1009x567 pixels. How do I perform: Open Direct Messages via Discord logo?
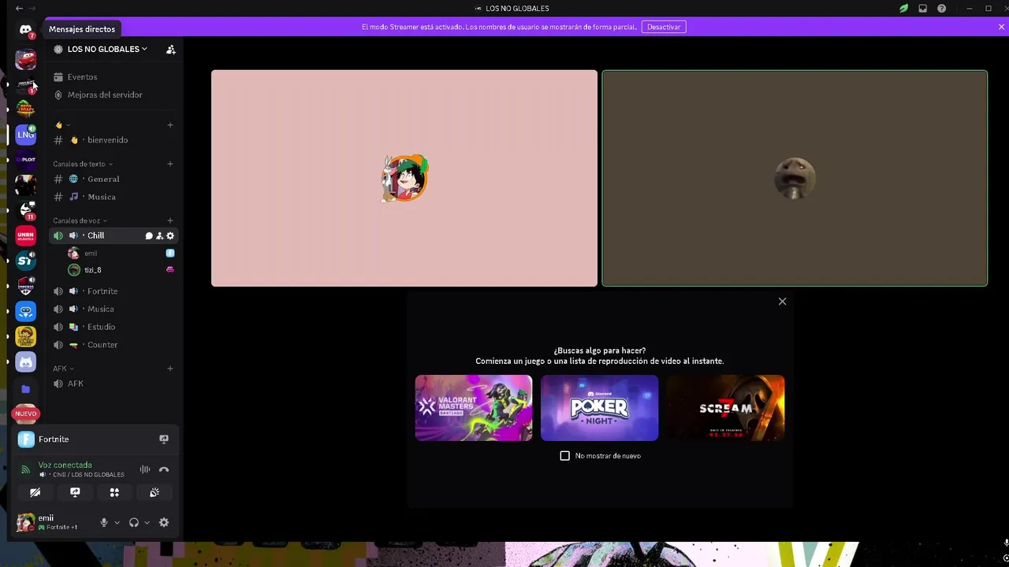25,30
